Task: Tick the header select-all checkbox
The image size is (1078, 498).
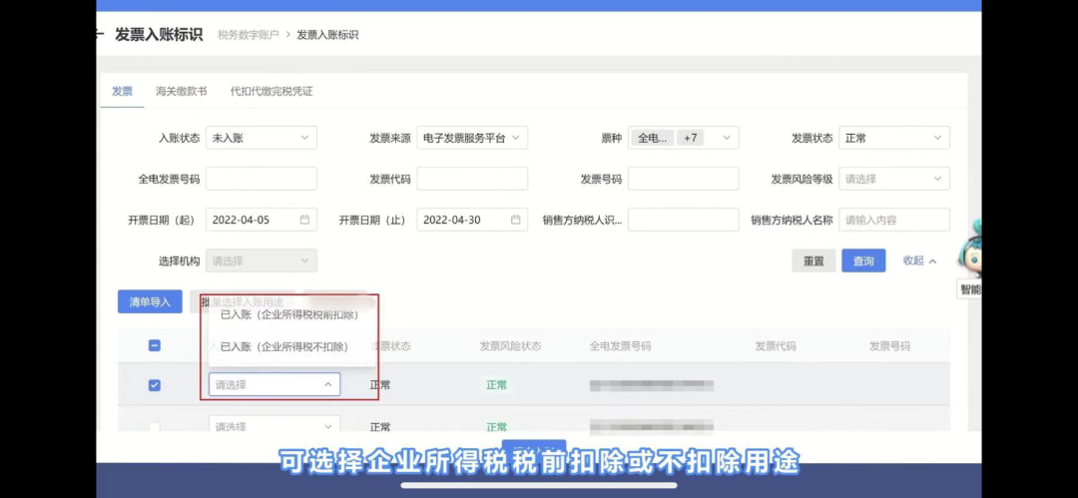Action: 155,346
